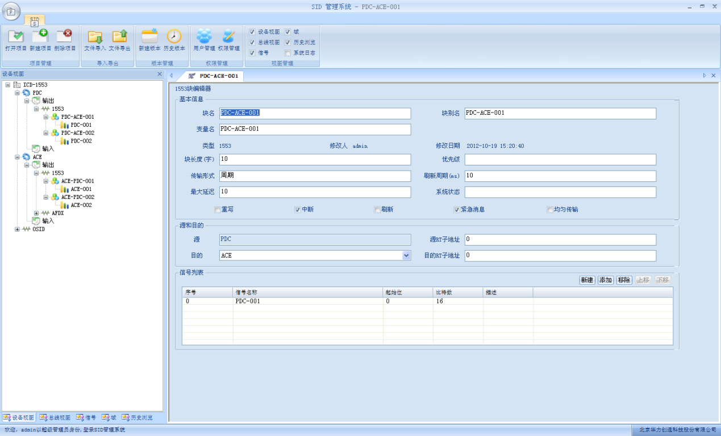The height and width of the screenshot is (436, 721).
Task: Select signal PDC-001 in the device tree
Action: tap(81, 124)
